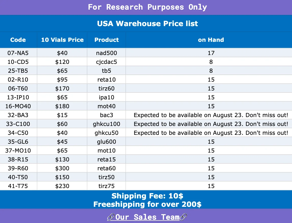Select the Code column header
This screenshot has width=292, height=223.
coord(18,40)
